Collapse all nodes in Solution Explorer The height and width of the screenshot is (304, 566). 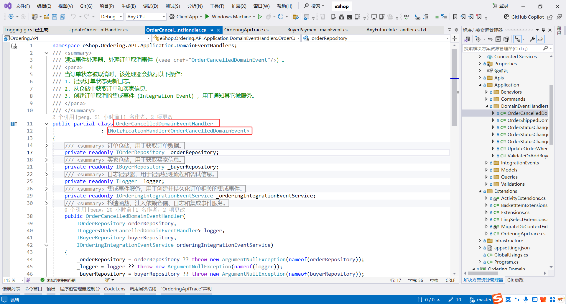pyautogui.click(x=498, y=39)
